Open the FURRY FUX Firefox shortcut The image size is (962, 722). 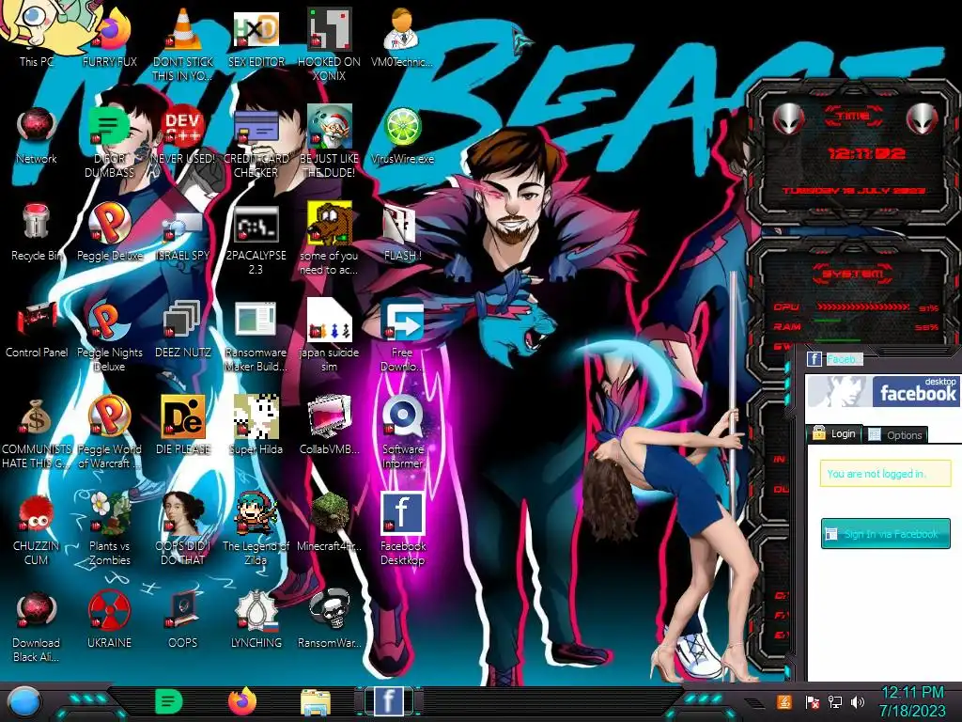click(x=109, y=36)
